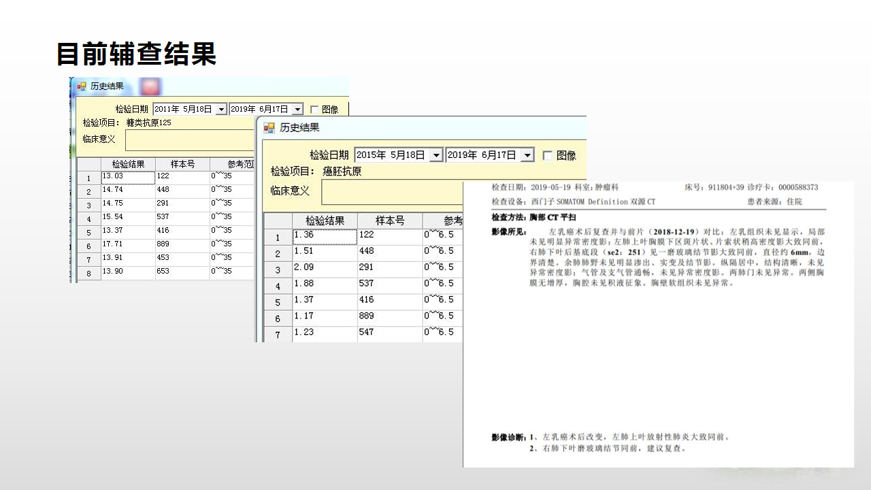Open the 2011年 5月18日 start date dropdown
This screenshot has width=871, height=490.
pyautogui.click(x=221, y=110)
